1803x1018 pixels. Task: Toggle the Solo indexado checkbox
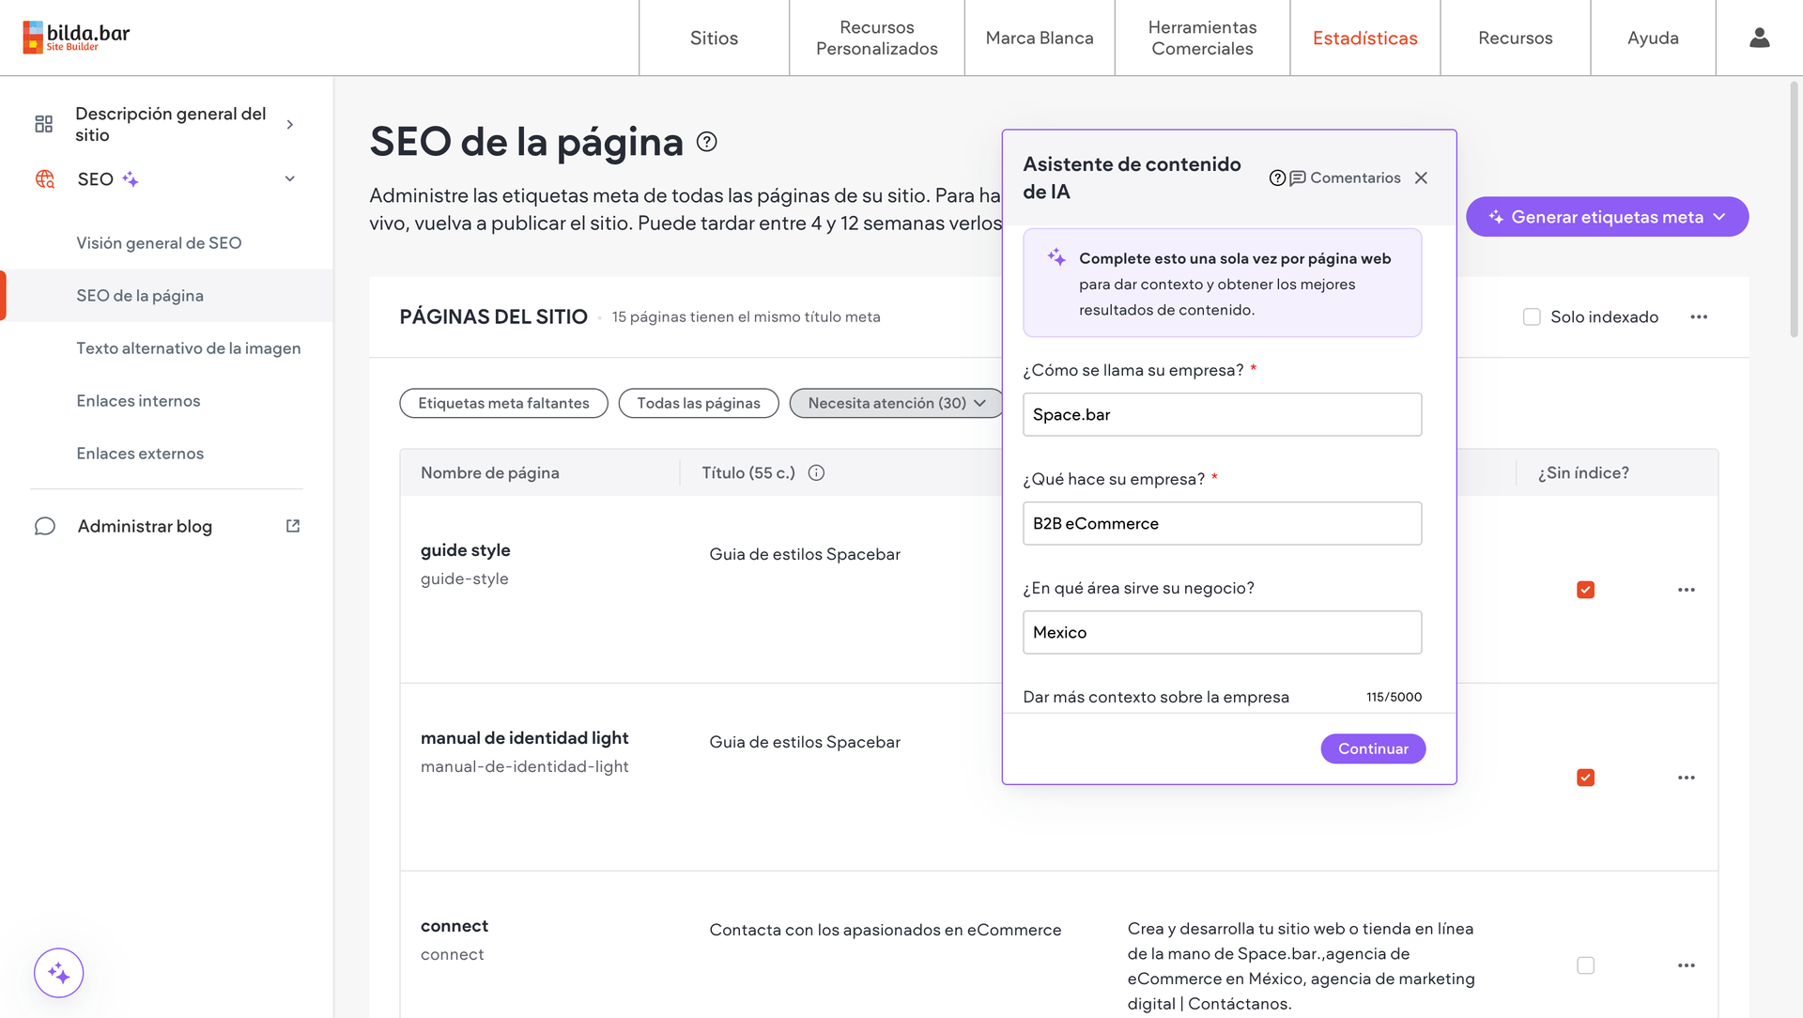click(x=1532, y=316)
